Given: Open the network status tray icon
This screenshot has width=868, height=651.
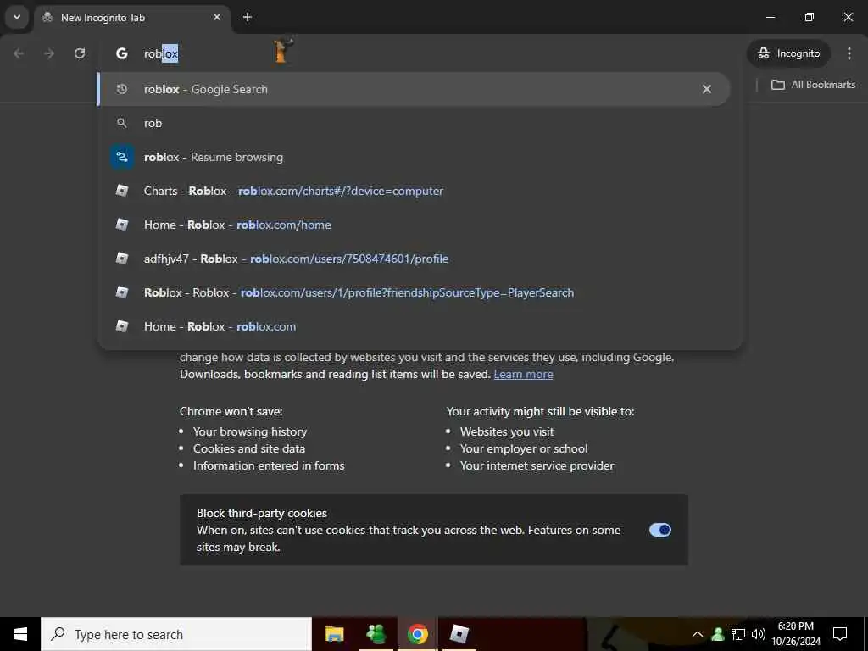Looking at the screenshot, I should tap(738, 634).
